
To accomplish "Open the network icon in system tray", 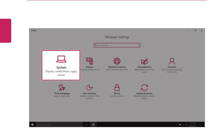I will click(x=183, y=125).
